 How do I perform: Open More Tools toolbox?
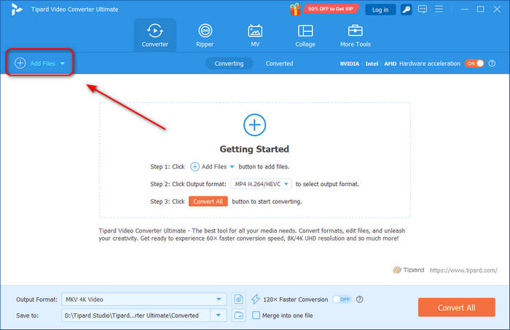click(356, 35)
